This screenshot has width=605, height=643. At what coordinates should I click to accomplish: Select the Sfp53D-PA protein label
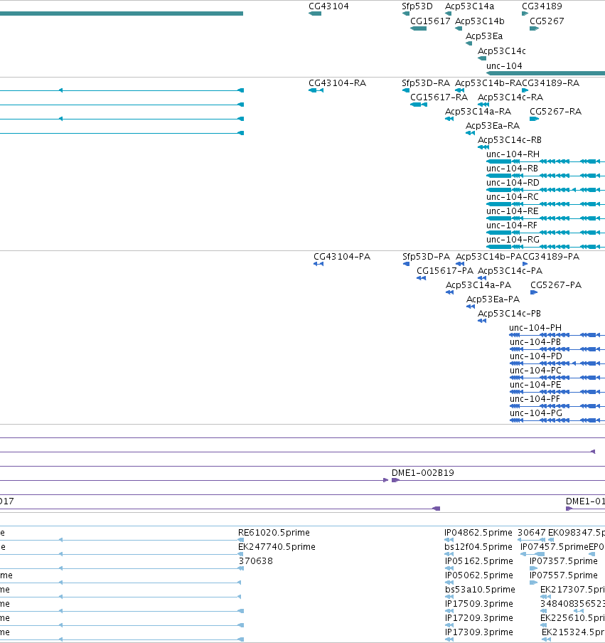[x=426, y=257]
